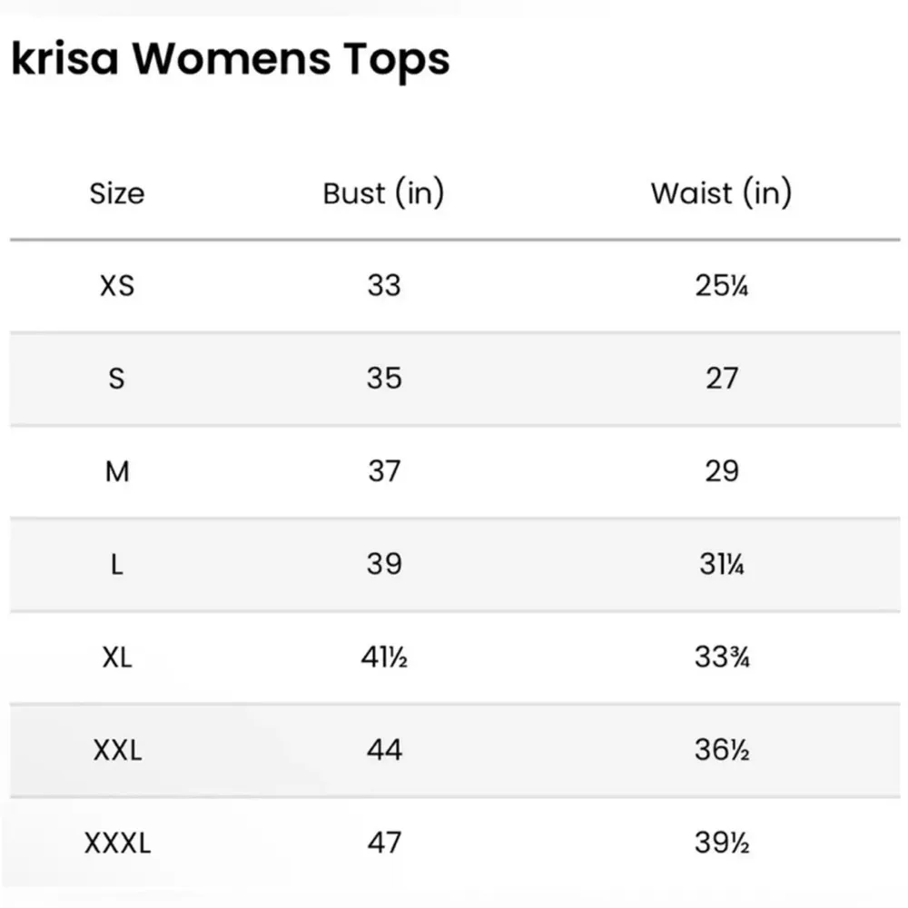Click the S bust value 35
The width and height of the screenshot is (908, 908).
click(x=383, y=379)
